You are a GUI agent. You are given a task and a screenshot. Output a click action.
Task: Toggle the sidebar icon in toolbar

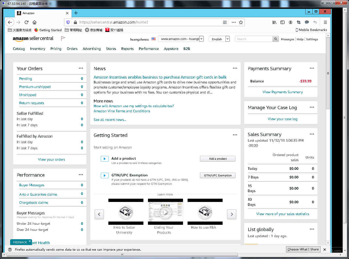(x=282, y=22)
